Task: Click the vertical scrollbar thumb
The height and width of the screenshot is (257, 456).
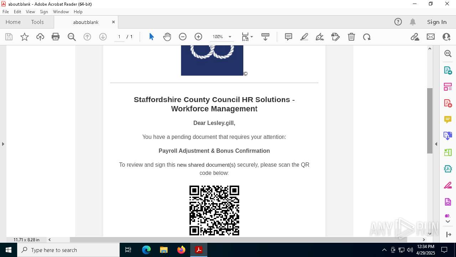Action: coord(430,121)
